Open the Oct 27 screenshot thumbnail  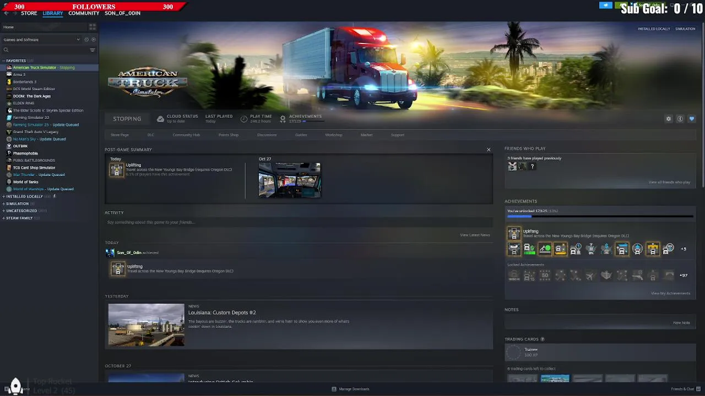(x=290, y=180)
